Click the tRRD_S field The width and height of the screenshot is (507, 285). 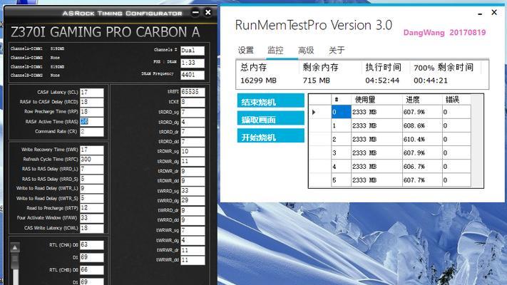tap(92, 179)
